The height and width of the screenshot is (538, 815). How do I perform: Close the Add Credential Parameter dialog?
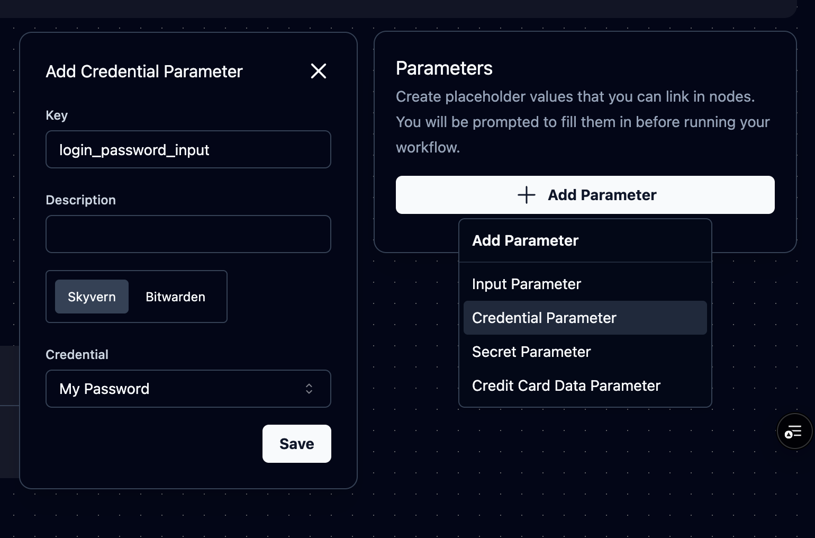click(x=318, y=71)
